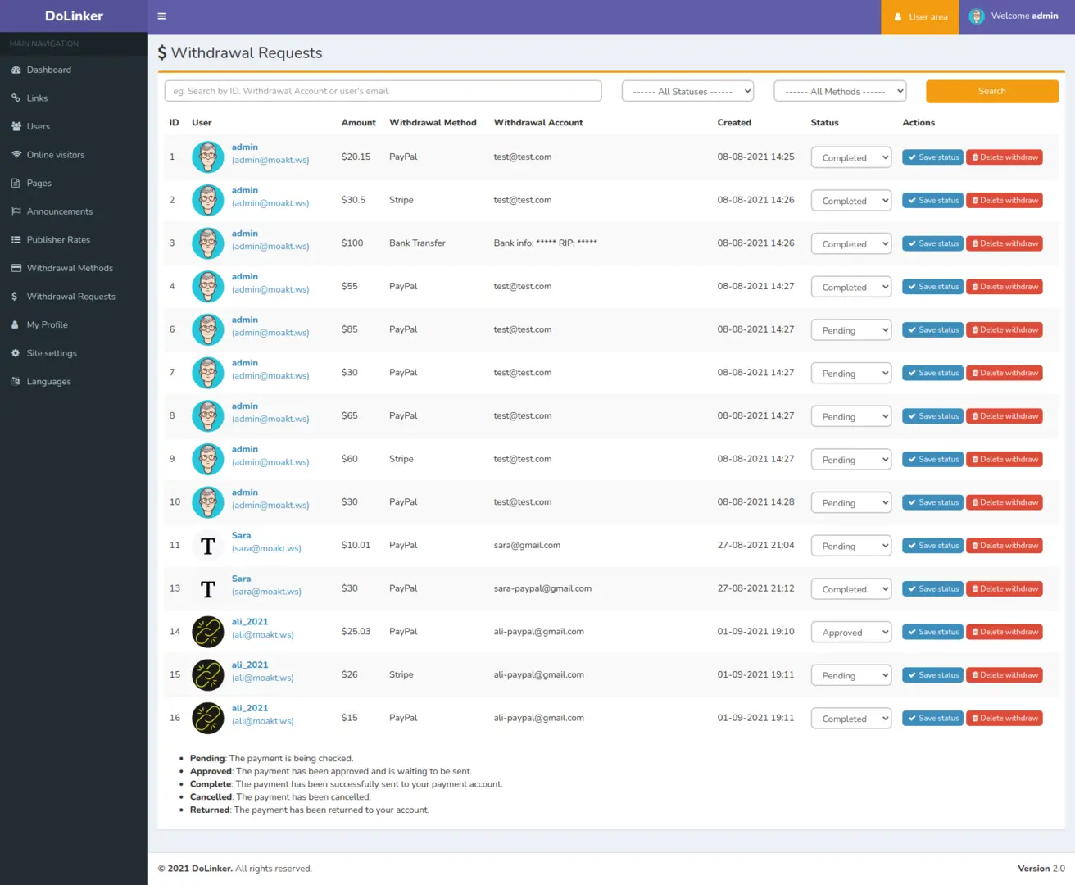The height and width of the screenshot is (885, 1075).
Task: Click the Publisher Rates list icon
Action: 16,240
